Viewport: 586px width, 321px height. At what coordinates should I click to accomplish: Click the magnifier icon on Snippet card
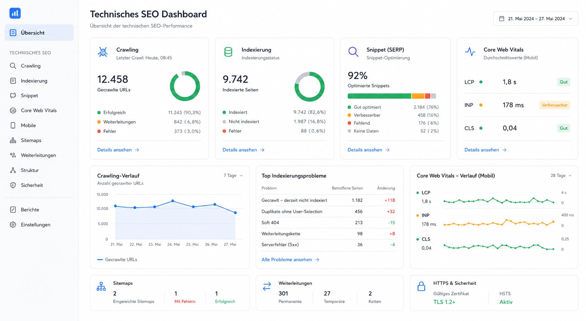pyautogui.click(x=353, y=52)
